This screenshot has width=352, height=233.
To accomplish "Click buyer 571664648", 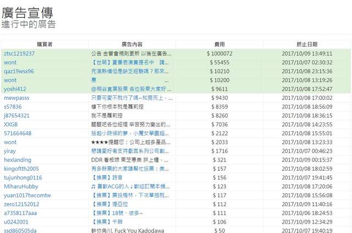I will click(x=18, y=133).
